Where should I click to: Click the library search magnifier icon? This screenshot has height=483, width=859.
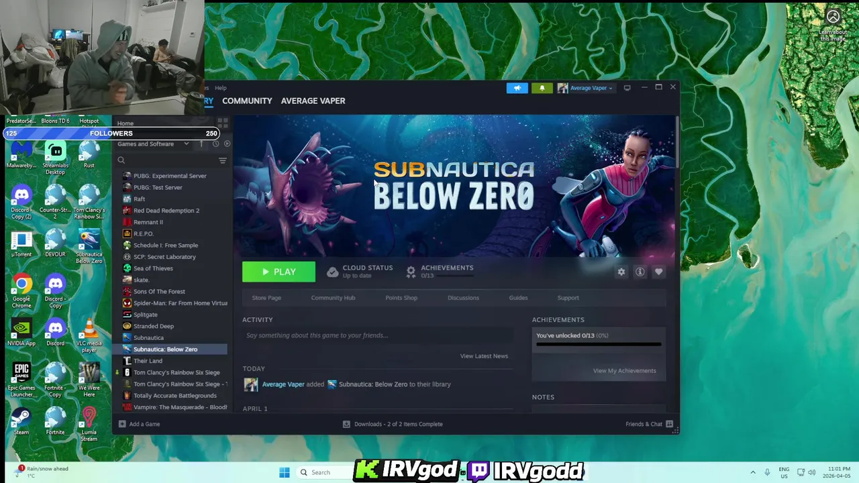121,160
